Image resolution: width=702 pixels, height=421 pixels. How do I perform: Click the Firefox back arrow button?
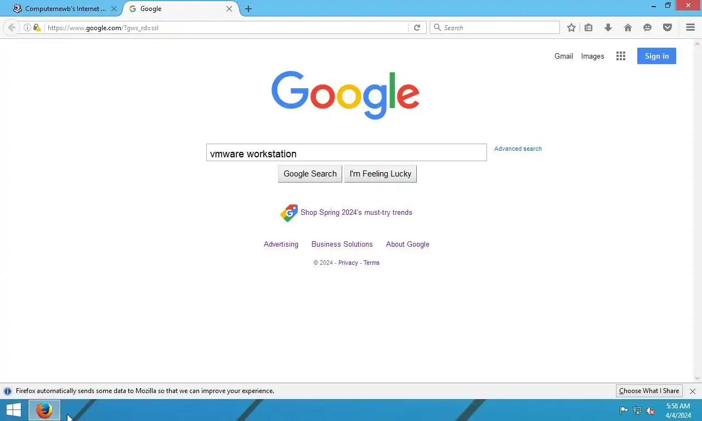click(12, 27)
